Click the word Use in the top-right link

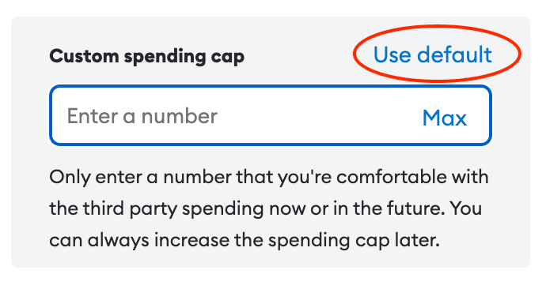pyautogui.click(x=392, y=54)
